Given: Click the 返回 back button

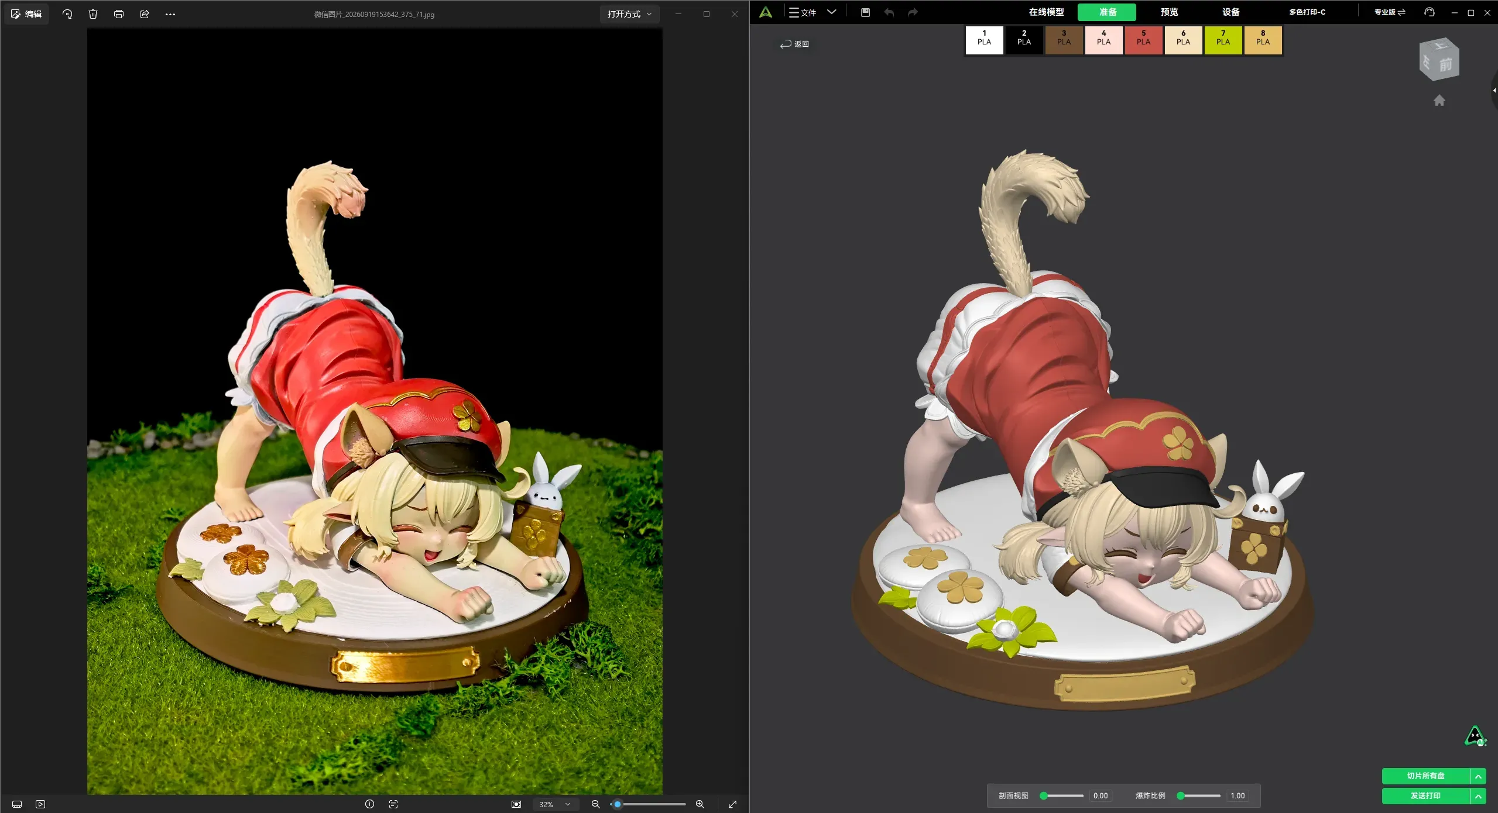Looking at the screenshot, I should [x=794, y=44].
